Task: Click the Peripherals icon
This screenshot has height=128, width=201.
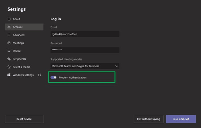Action: [x=9, y=59]
